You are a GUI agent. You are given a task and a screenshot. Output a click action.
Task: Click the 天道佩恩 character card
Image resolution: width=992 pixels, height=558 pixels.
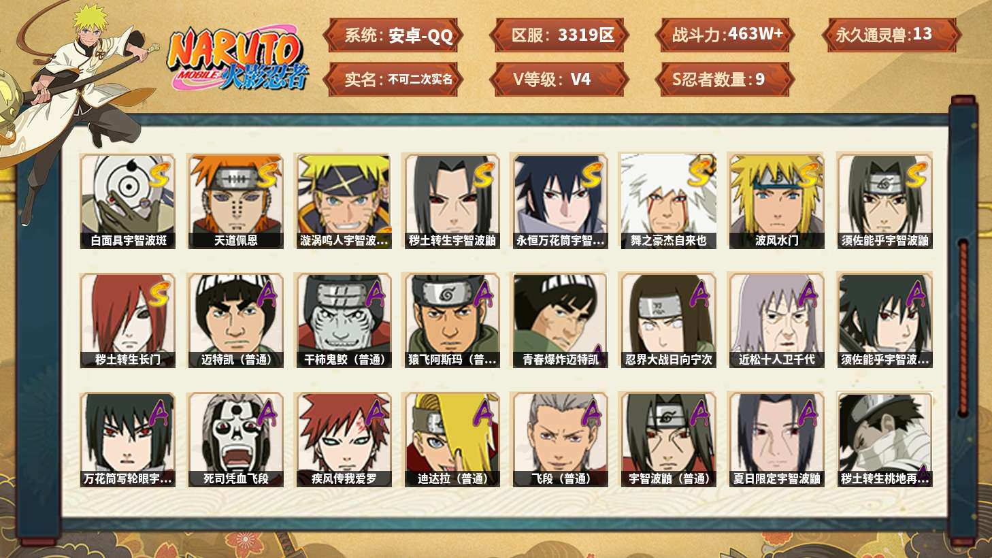pos(235,201)
